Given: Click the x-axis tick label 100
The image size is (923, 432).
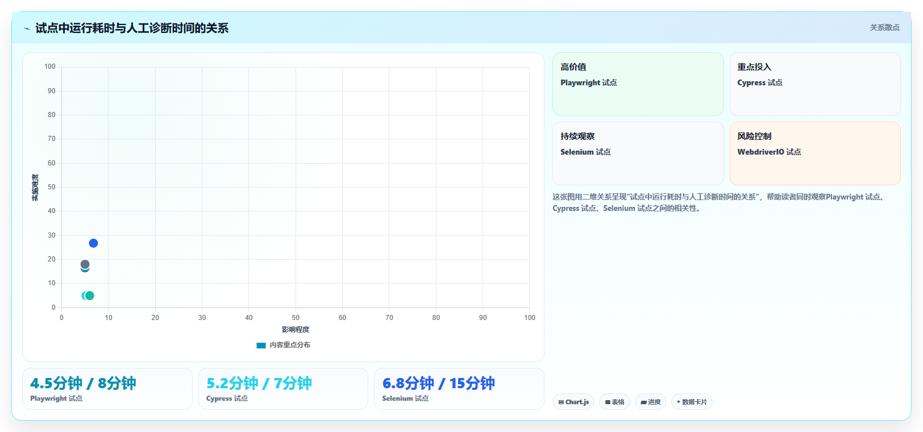Looking at the screenshot, I should click(530, 318).
